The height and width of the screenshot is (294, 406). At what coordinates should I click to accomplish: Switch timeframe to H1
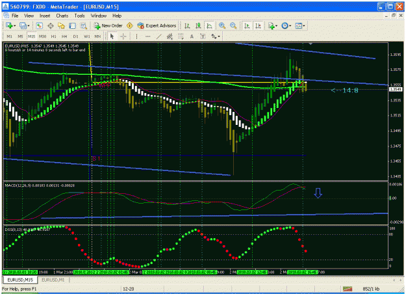tap(54, 36)
